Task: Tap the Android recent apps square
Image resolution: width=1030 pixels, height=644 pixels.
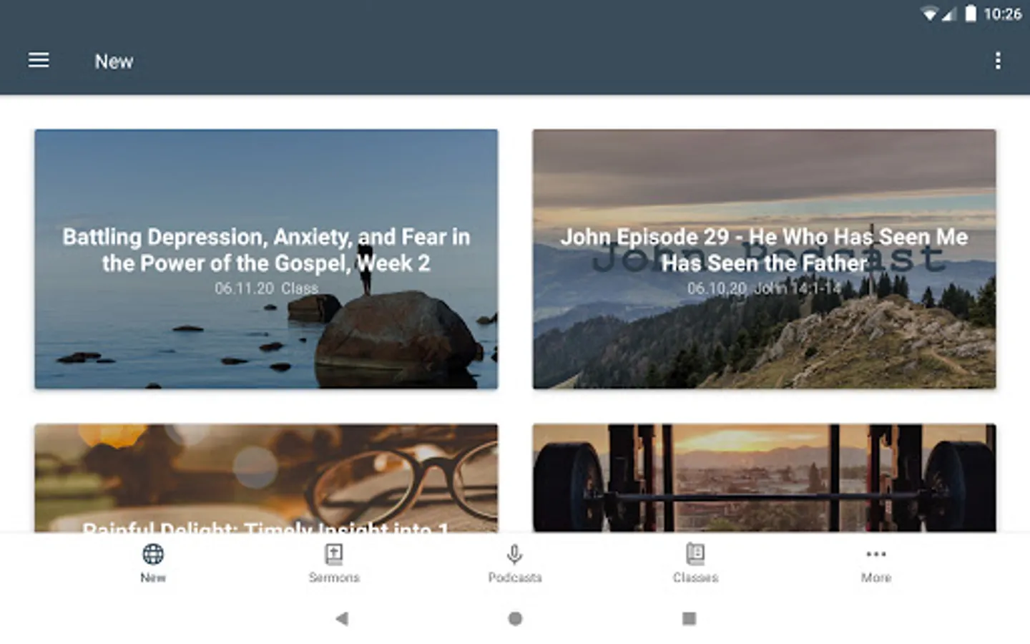Action: click(689, 618)
